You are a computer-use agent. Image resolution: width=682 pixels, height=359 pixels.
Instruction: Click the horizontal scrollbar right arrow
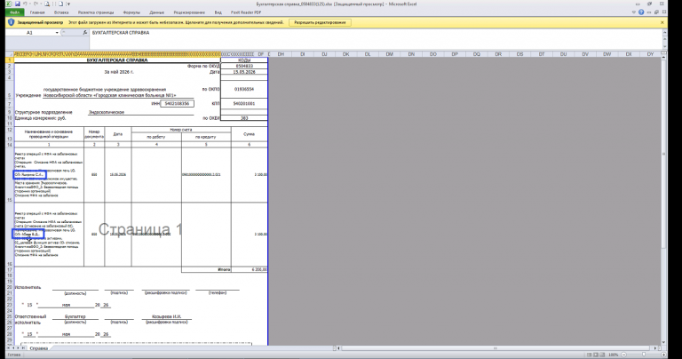(x=655, y=348)
